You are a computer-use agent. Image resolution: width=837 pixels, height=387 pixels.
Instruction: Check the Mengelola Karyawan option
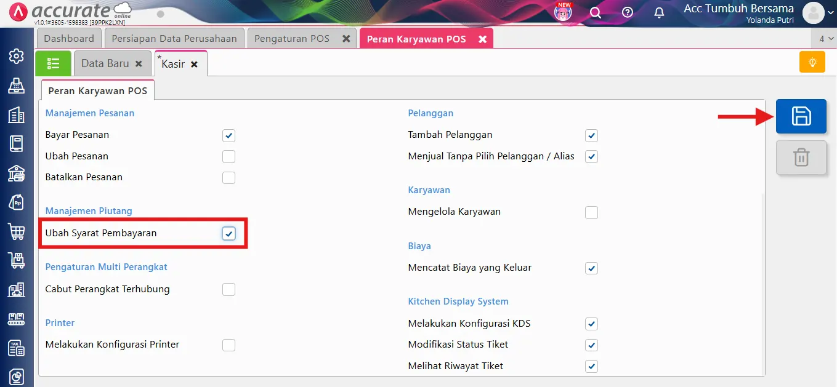(x=591, y=212)
